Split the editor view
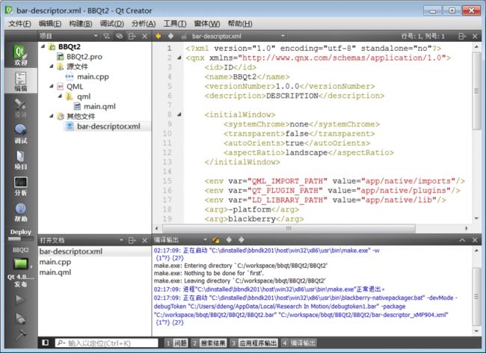486x353 pixels. click(x=462, y=36)
